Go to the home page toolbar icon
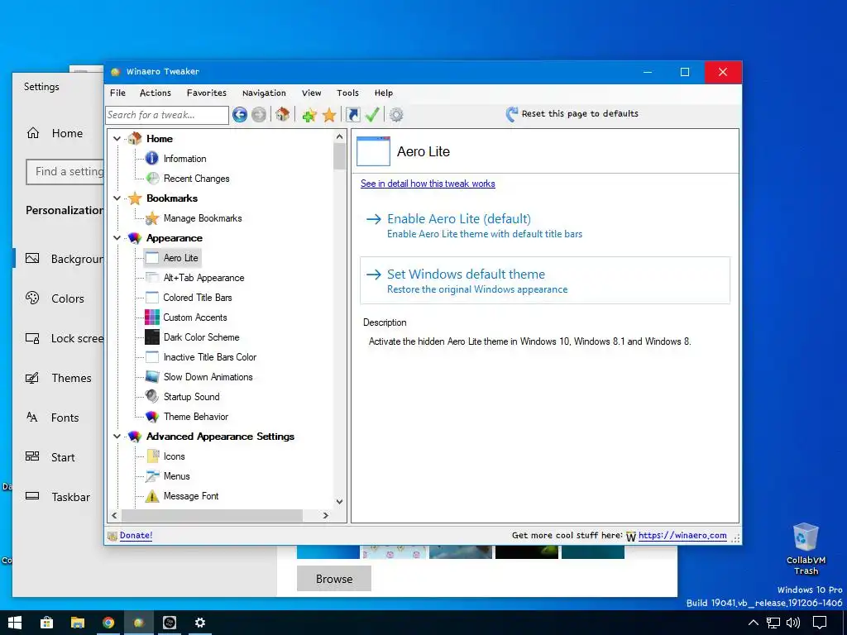 point(283,114)
